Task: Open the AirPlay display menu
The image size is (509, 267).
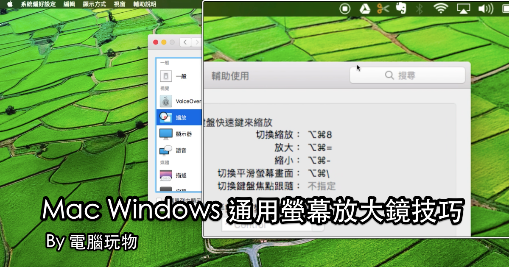Action: [x=464, y=8]
